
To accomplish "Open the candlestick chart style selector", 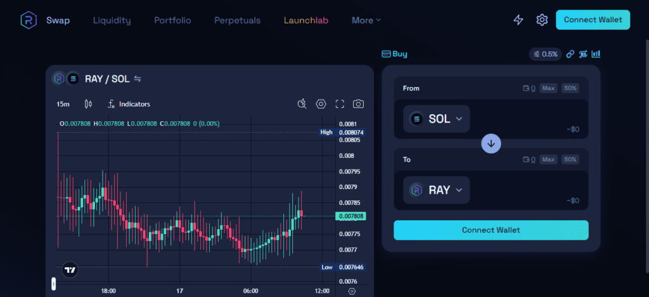I will [x=88, y=104].
